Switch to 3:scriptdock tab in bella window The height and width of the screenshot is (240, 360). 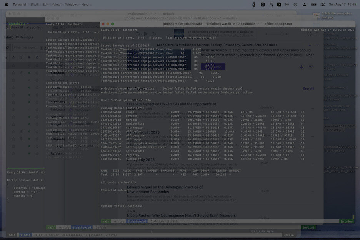(72, 235)
